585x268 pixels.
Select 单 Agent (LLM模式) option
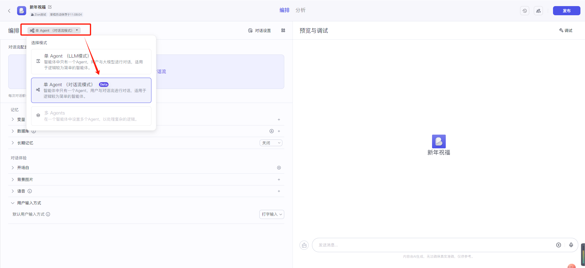click(x=91, y=62)
